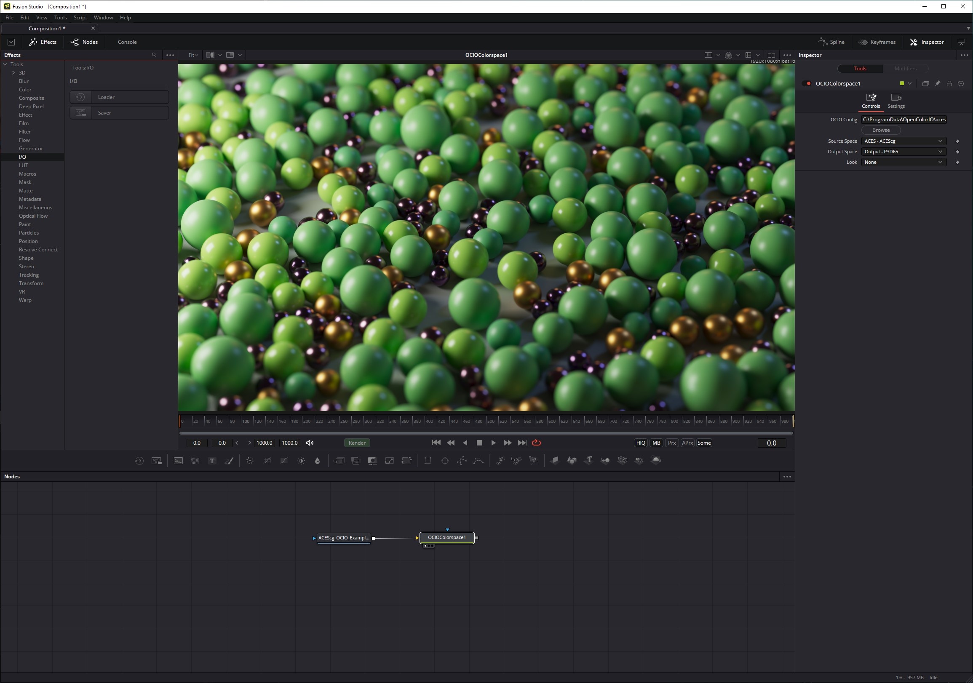The height and width of the screenshot is (683, 973).
Task: Expand the 3D tools category
Action: tap(13, 72)
